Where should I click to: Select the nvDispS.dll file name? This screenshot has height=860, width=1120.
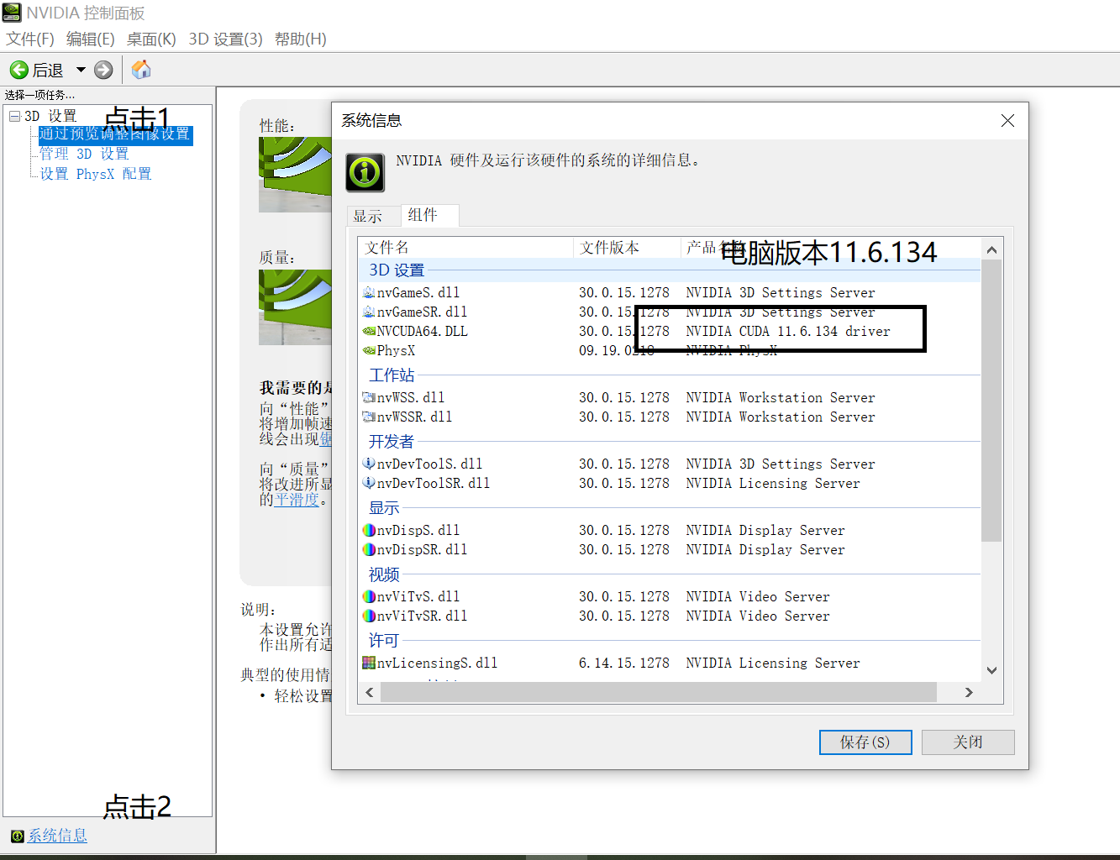point(418,531)
